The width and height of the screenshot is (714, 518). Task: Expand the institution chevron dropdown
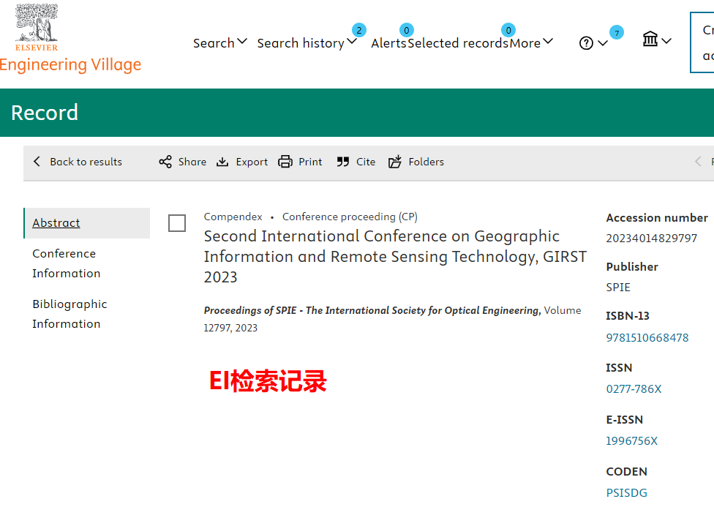[x=666, y=41]
